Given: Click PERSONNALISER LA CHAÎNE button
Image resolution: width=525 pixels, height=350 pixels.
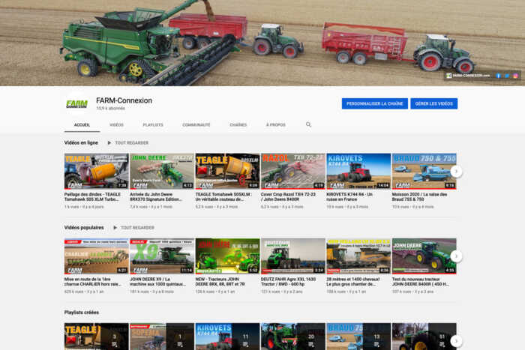Looking at the screenshot, I should 375,103.
